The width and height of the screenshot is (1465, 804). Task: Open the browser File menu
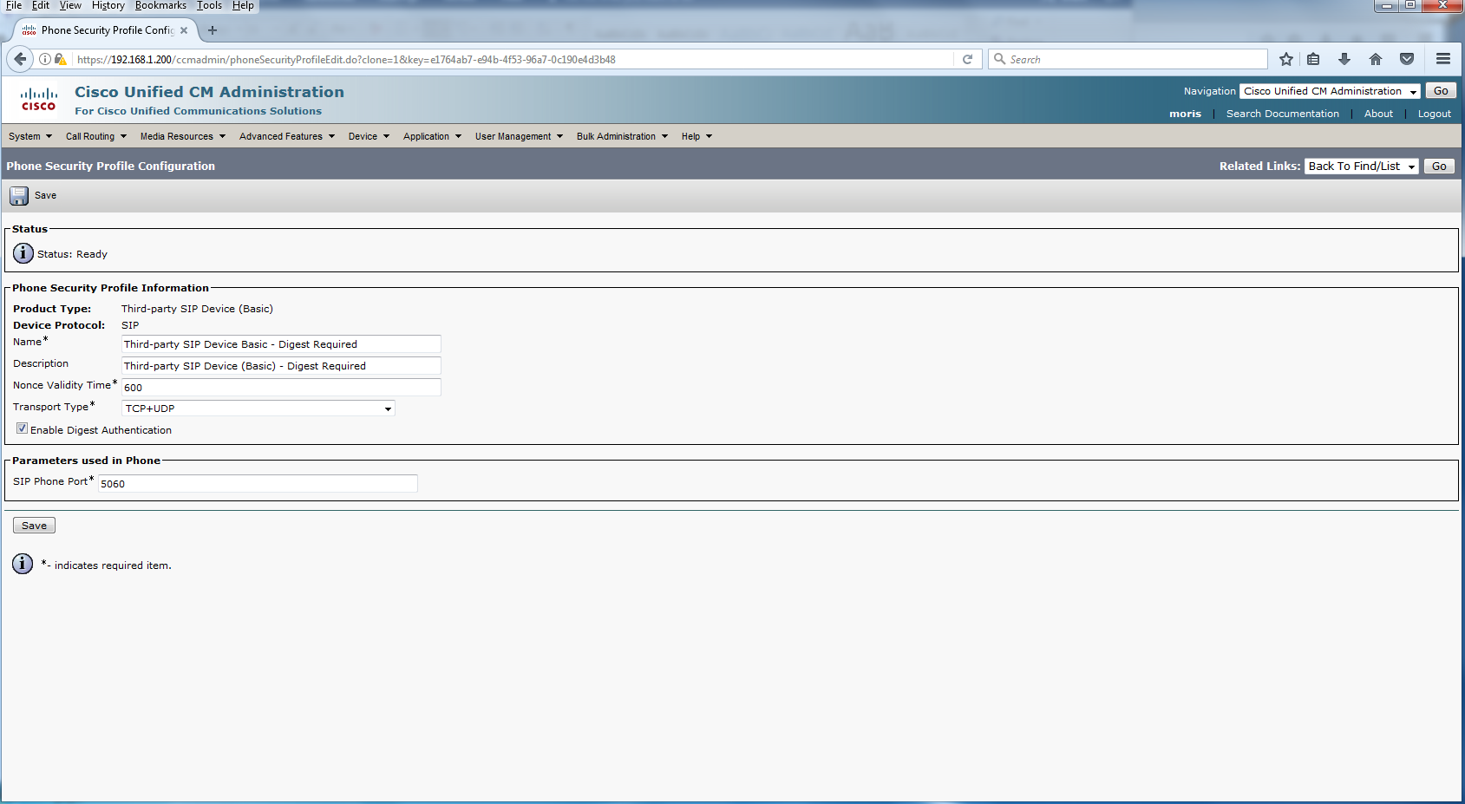[14, 5]
